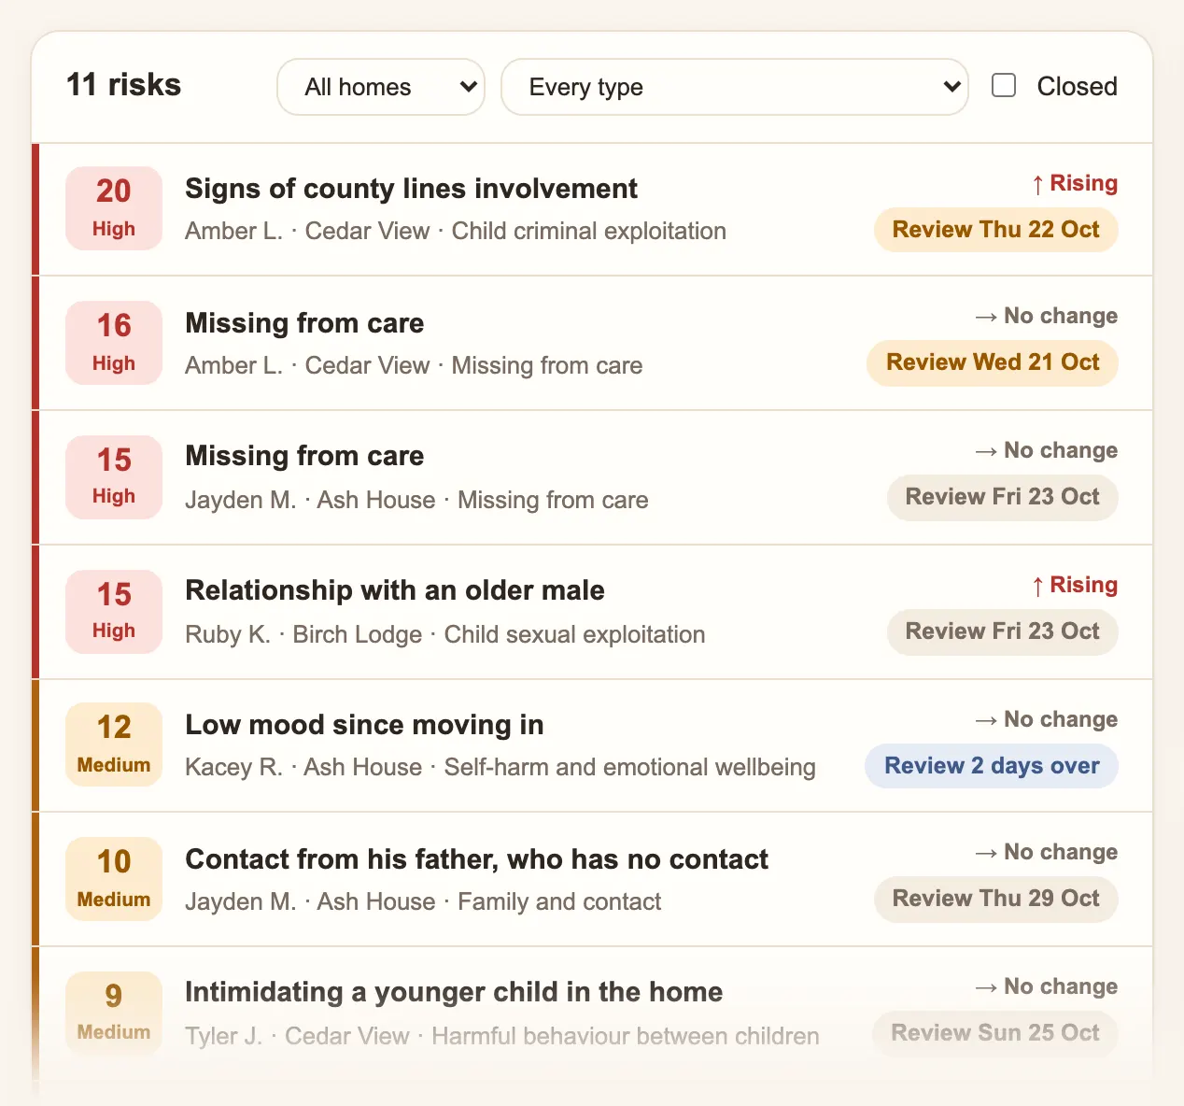Click Rising trend on county lines row
This screenshot has width=1184, height=1106.
coord(1074,183)
